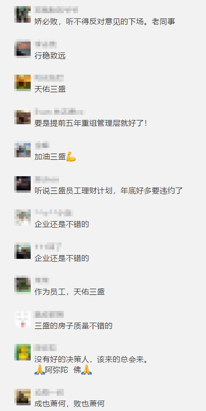Tap the praying hands emoji before "阿弥陀"
Viewport: 206px width, 411px height.
click(x=39, y=370)
